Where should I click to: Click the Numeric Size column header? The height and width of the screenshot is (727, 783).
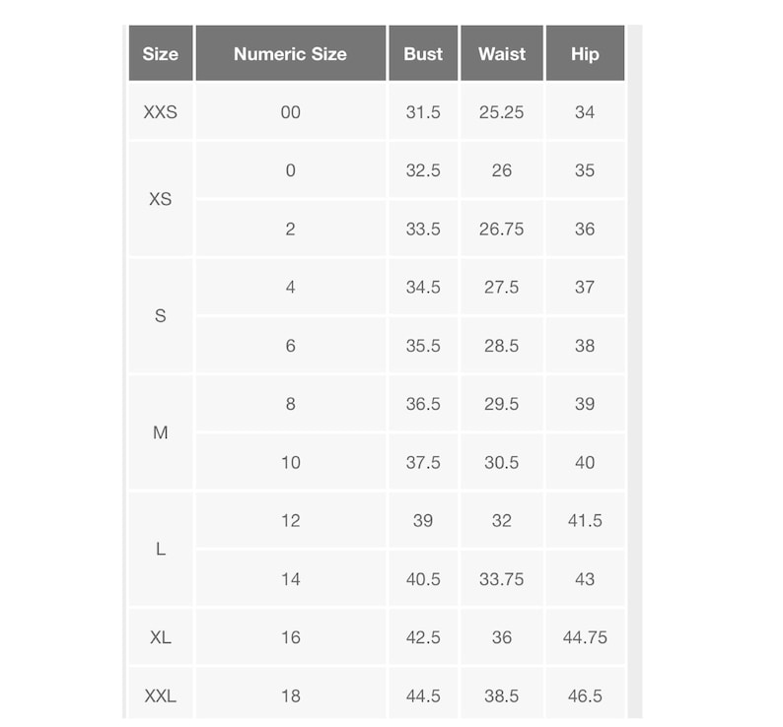(x=291, y=53)
